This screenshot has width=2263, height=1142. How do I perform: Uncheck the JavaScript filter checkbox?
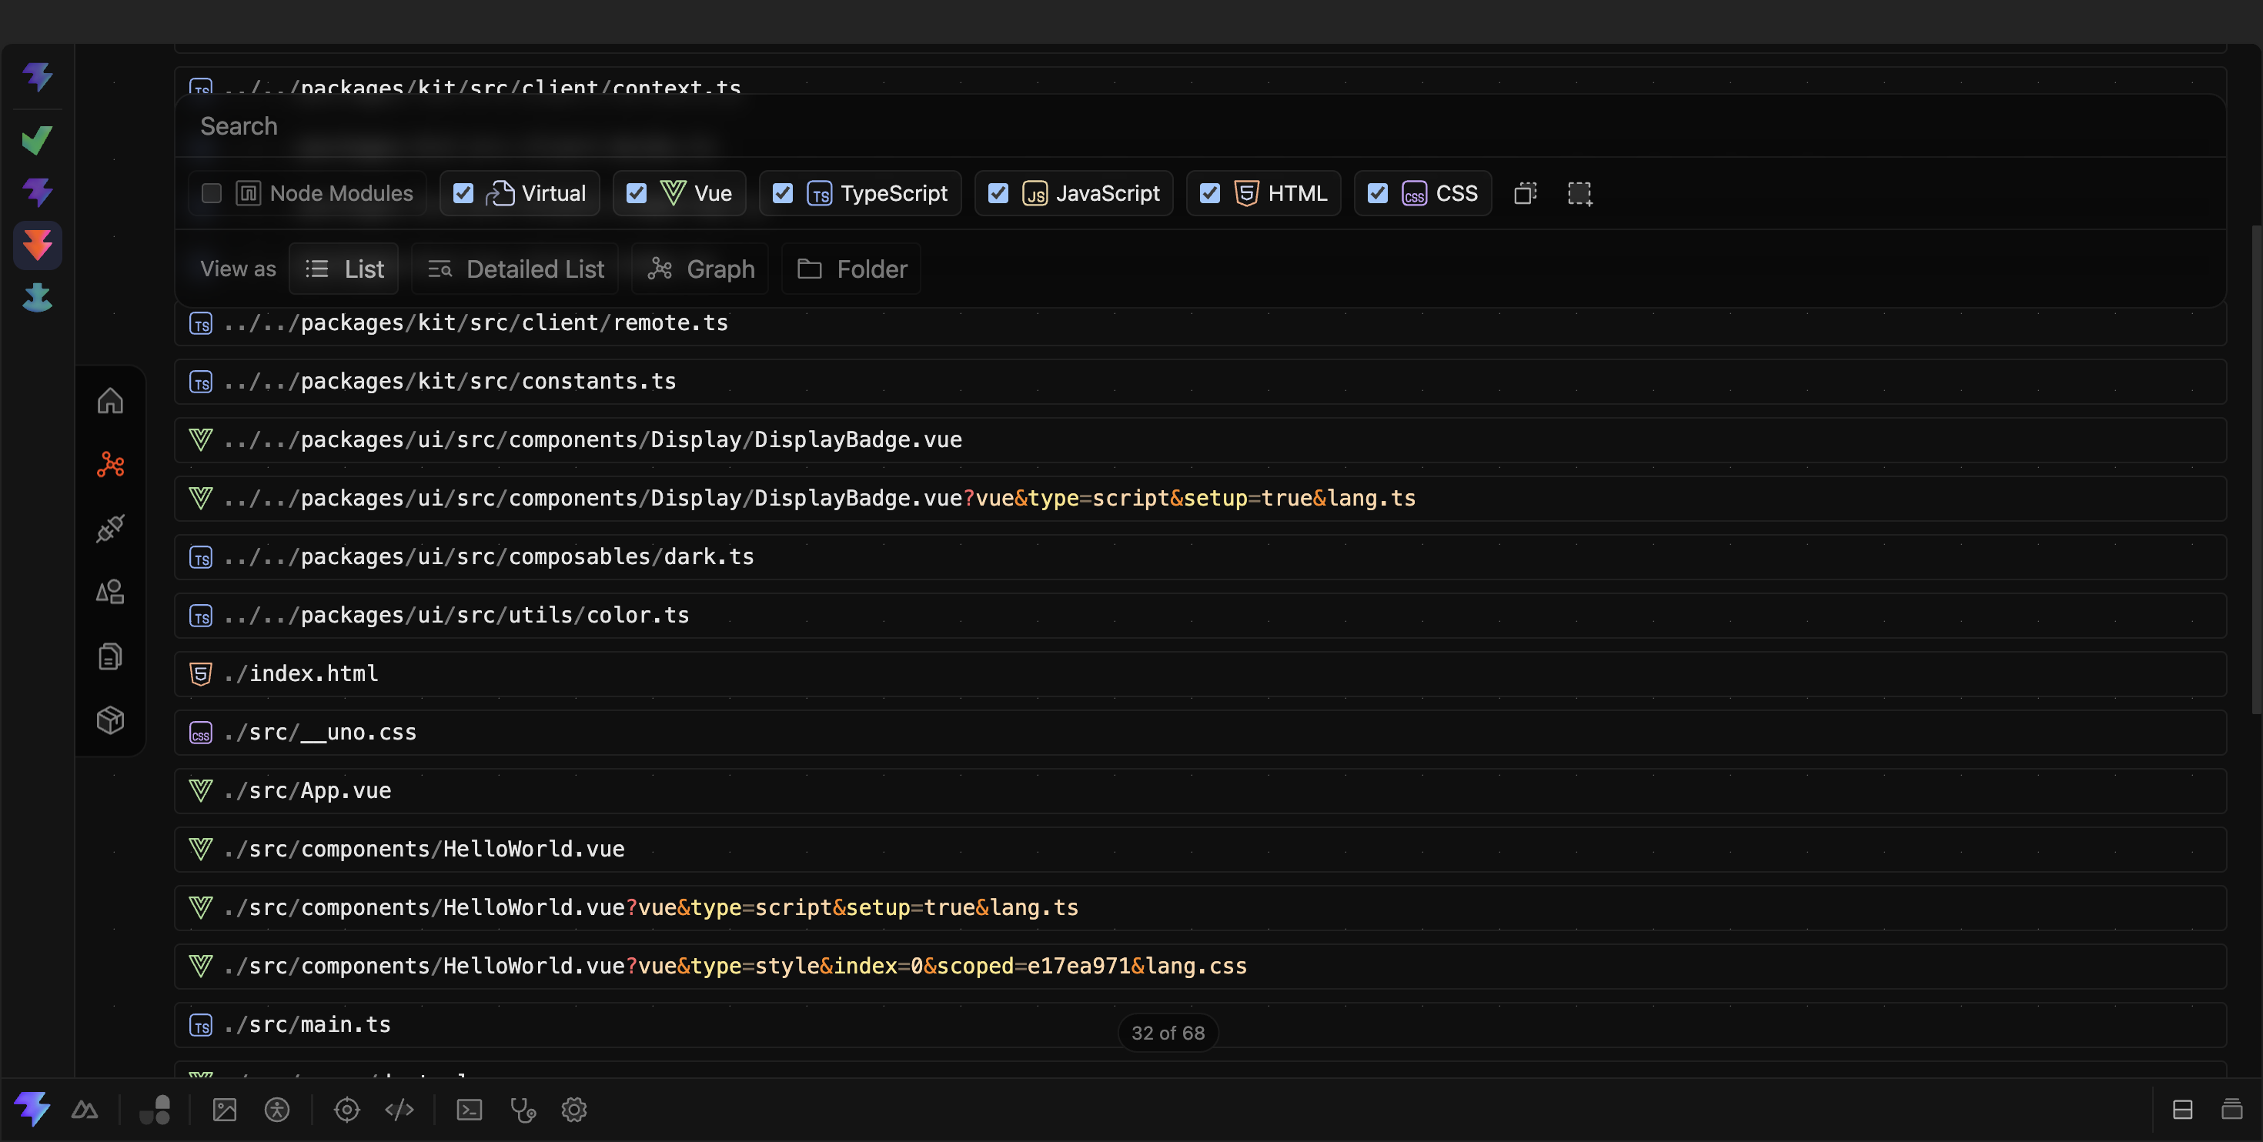click(998, 193)
